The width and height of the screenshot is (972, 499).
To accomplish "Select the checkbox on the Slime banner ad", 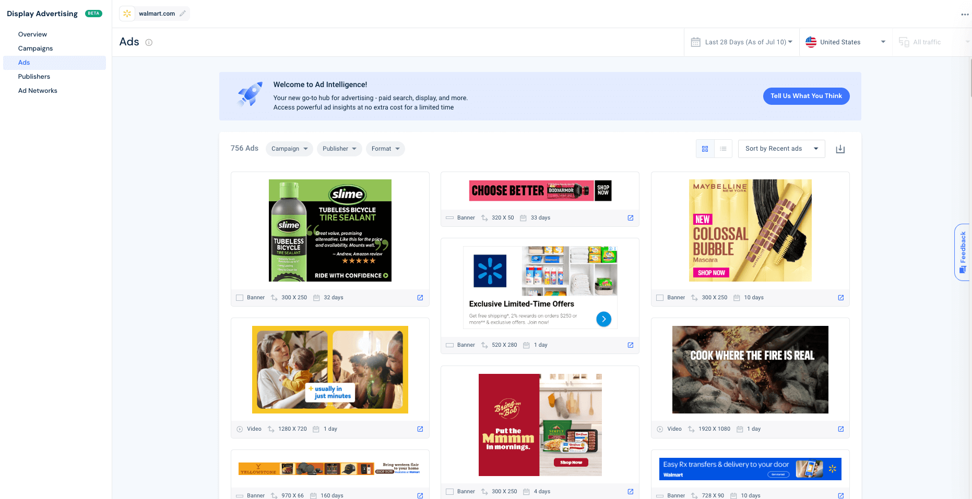I will 240,297.
